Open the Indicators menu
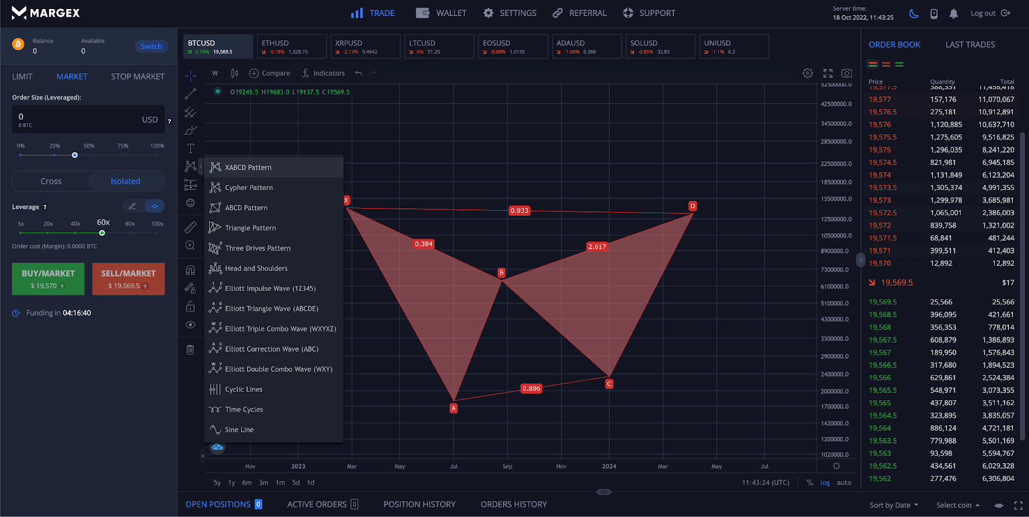This screenshot has height=517, width=1029. 323,73
